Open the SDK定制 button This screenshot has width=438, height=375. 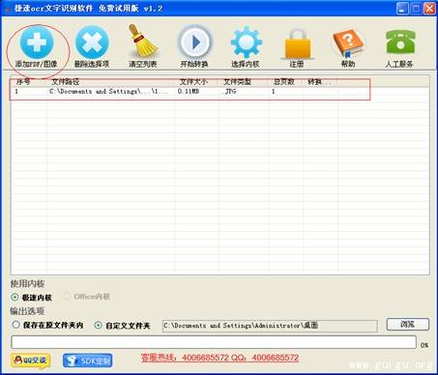click(x=87, y=361)
